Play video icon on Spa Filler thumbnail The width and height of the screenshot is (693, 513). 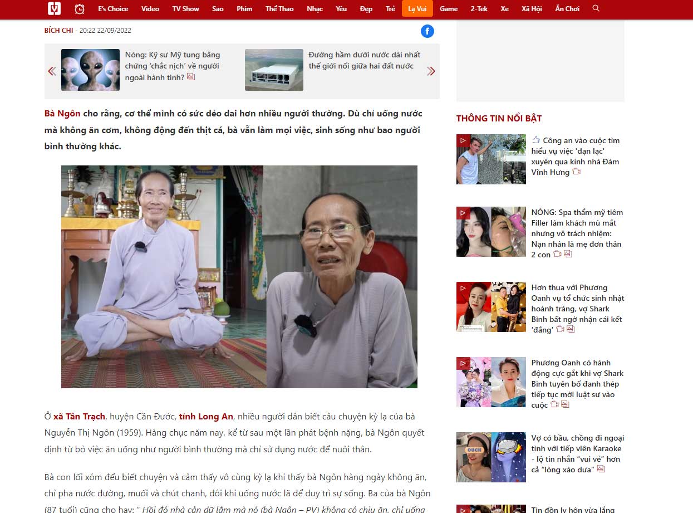463,213
